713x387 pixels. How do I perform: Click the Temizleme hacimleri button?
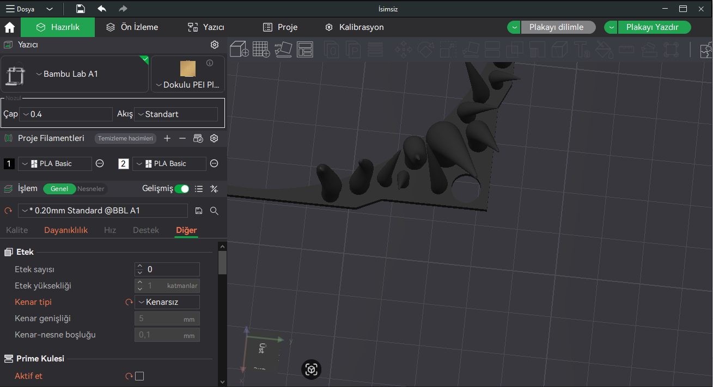click(x=125, y=138)
